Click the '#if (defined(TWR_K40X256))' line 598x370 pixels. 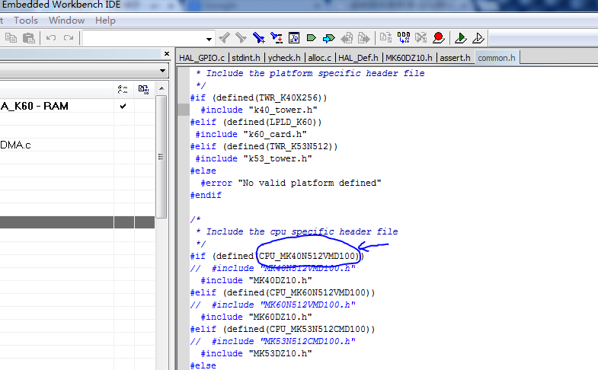[x=258, y=97]
